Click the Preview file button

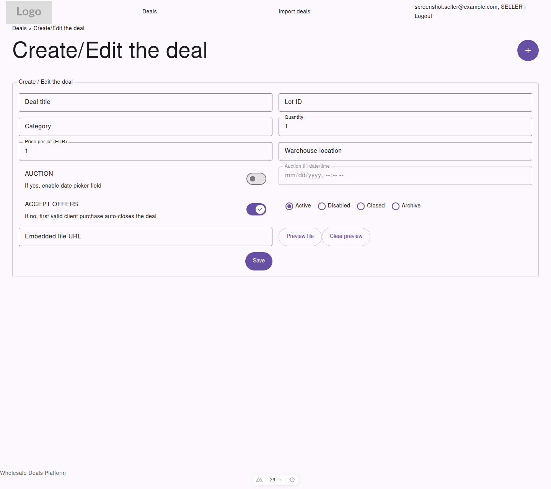[300, 236]
